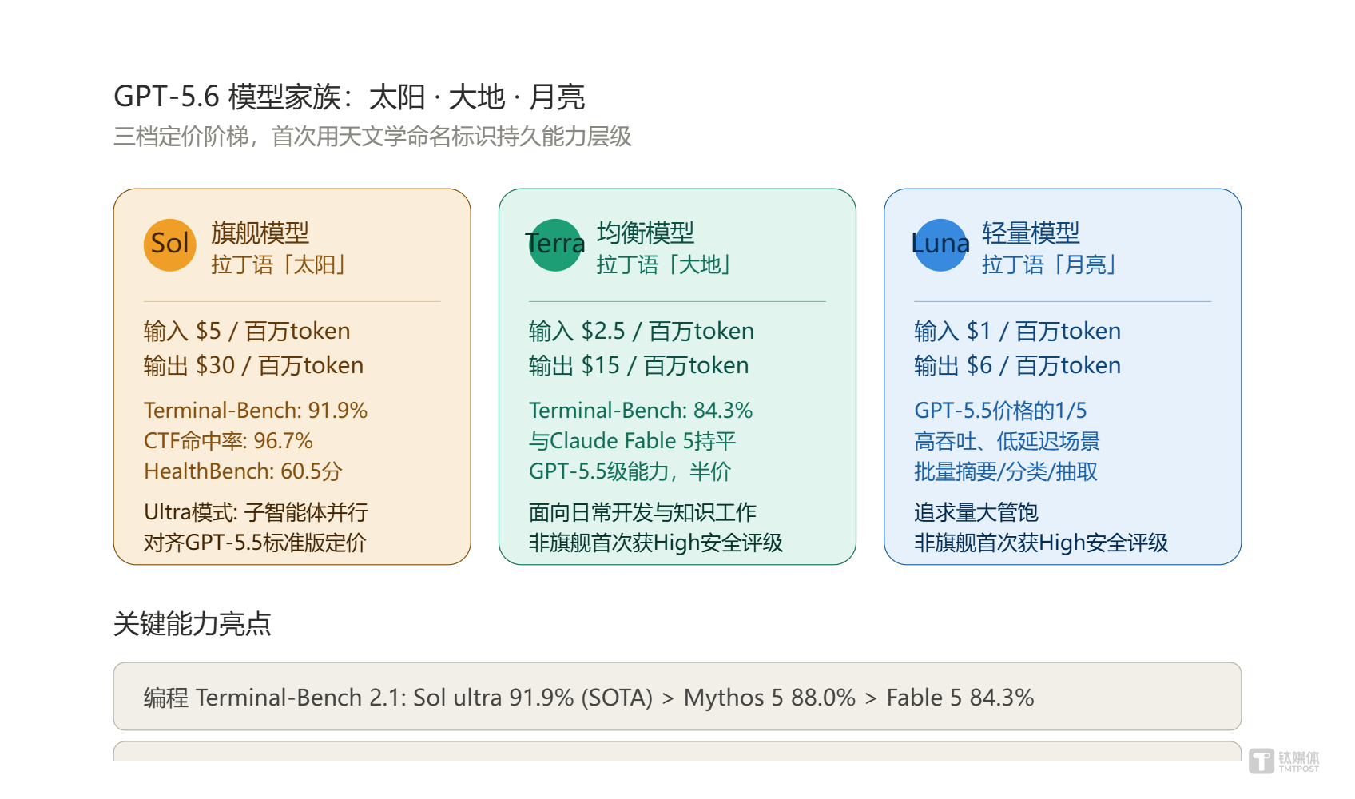This screenshot has width=1355, height=799.
Task: Click the 均衡模型 heading text
Action: (x=646, y=233)
